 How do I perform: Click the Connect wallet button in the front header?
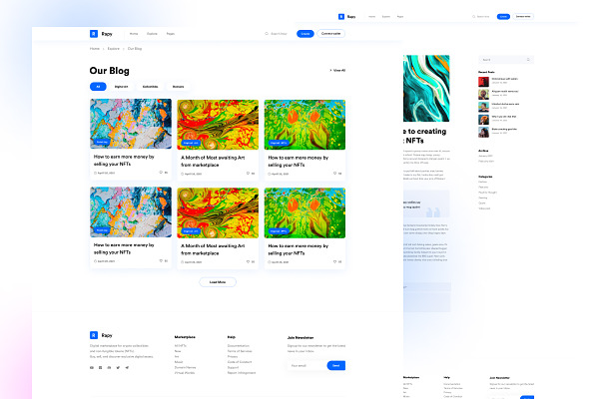pos(330,34)
